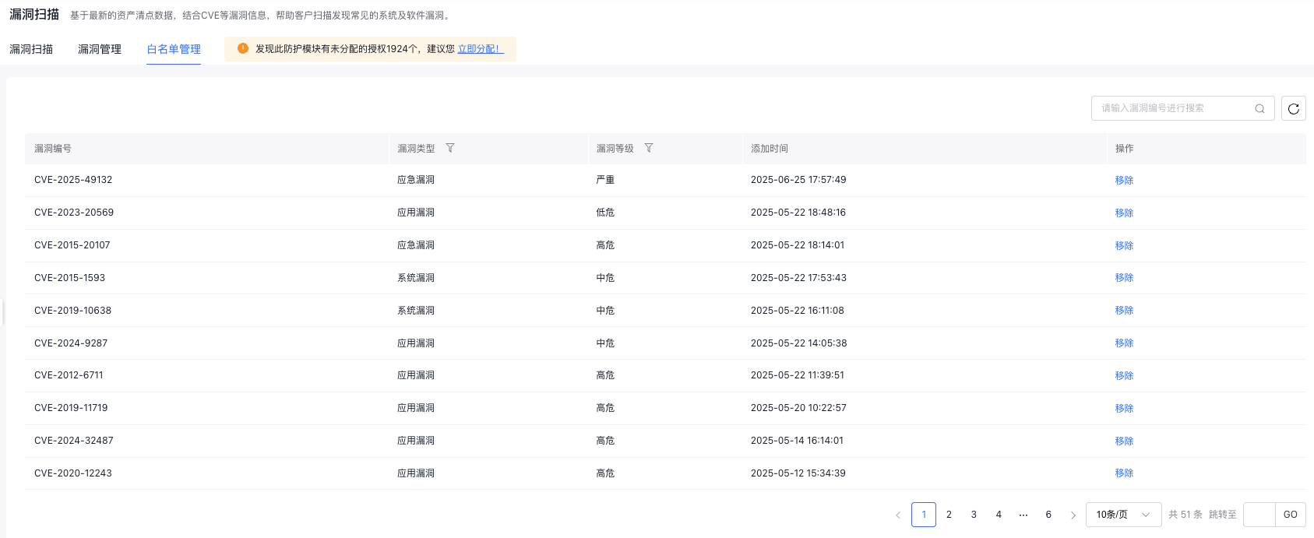Open the 10条/页 page size dropdown

1123,515
